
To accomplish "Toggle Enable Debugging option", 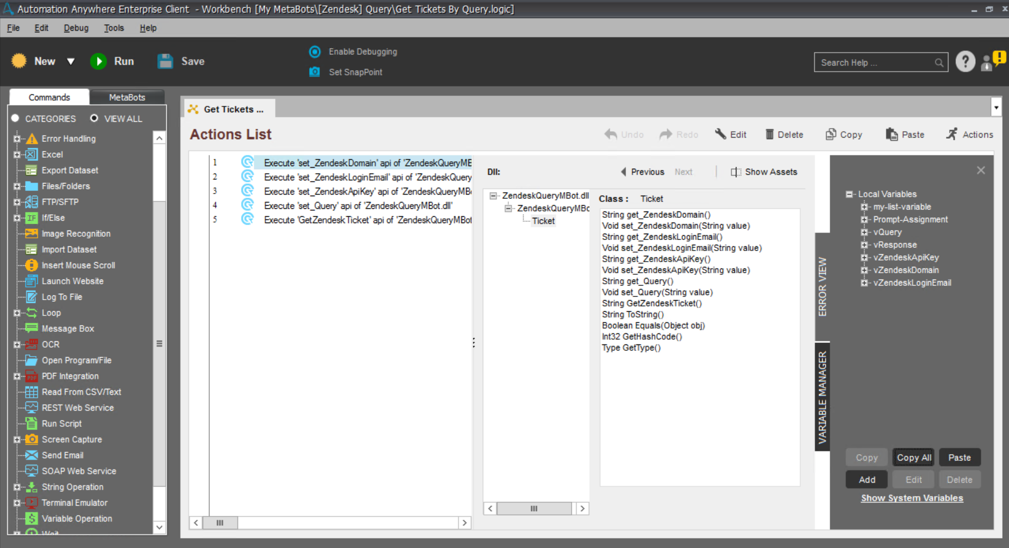I will (315, 52).
